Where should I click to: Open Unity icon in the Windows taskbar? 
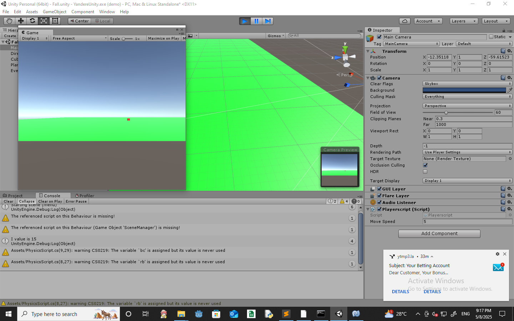click(339, 314)
